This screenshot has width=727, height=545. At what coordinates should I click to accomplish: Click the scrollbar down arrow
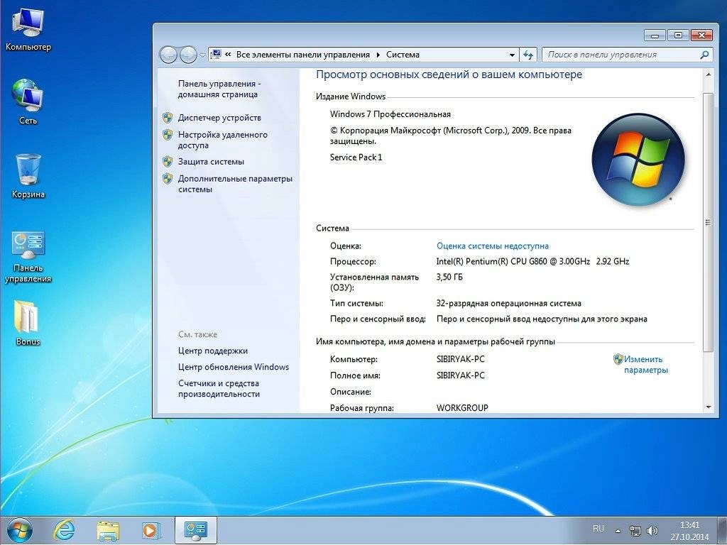(x=708, y=407)
